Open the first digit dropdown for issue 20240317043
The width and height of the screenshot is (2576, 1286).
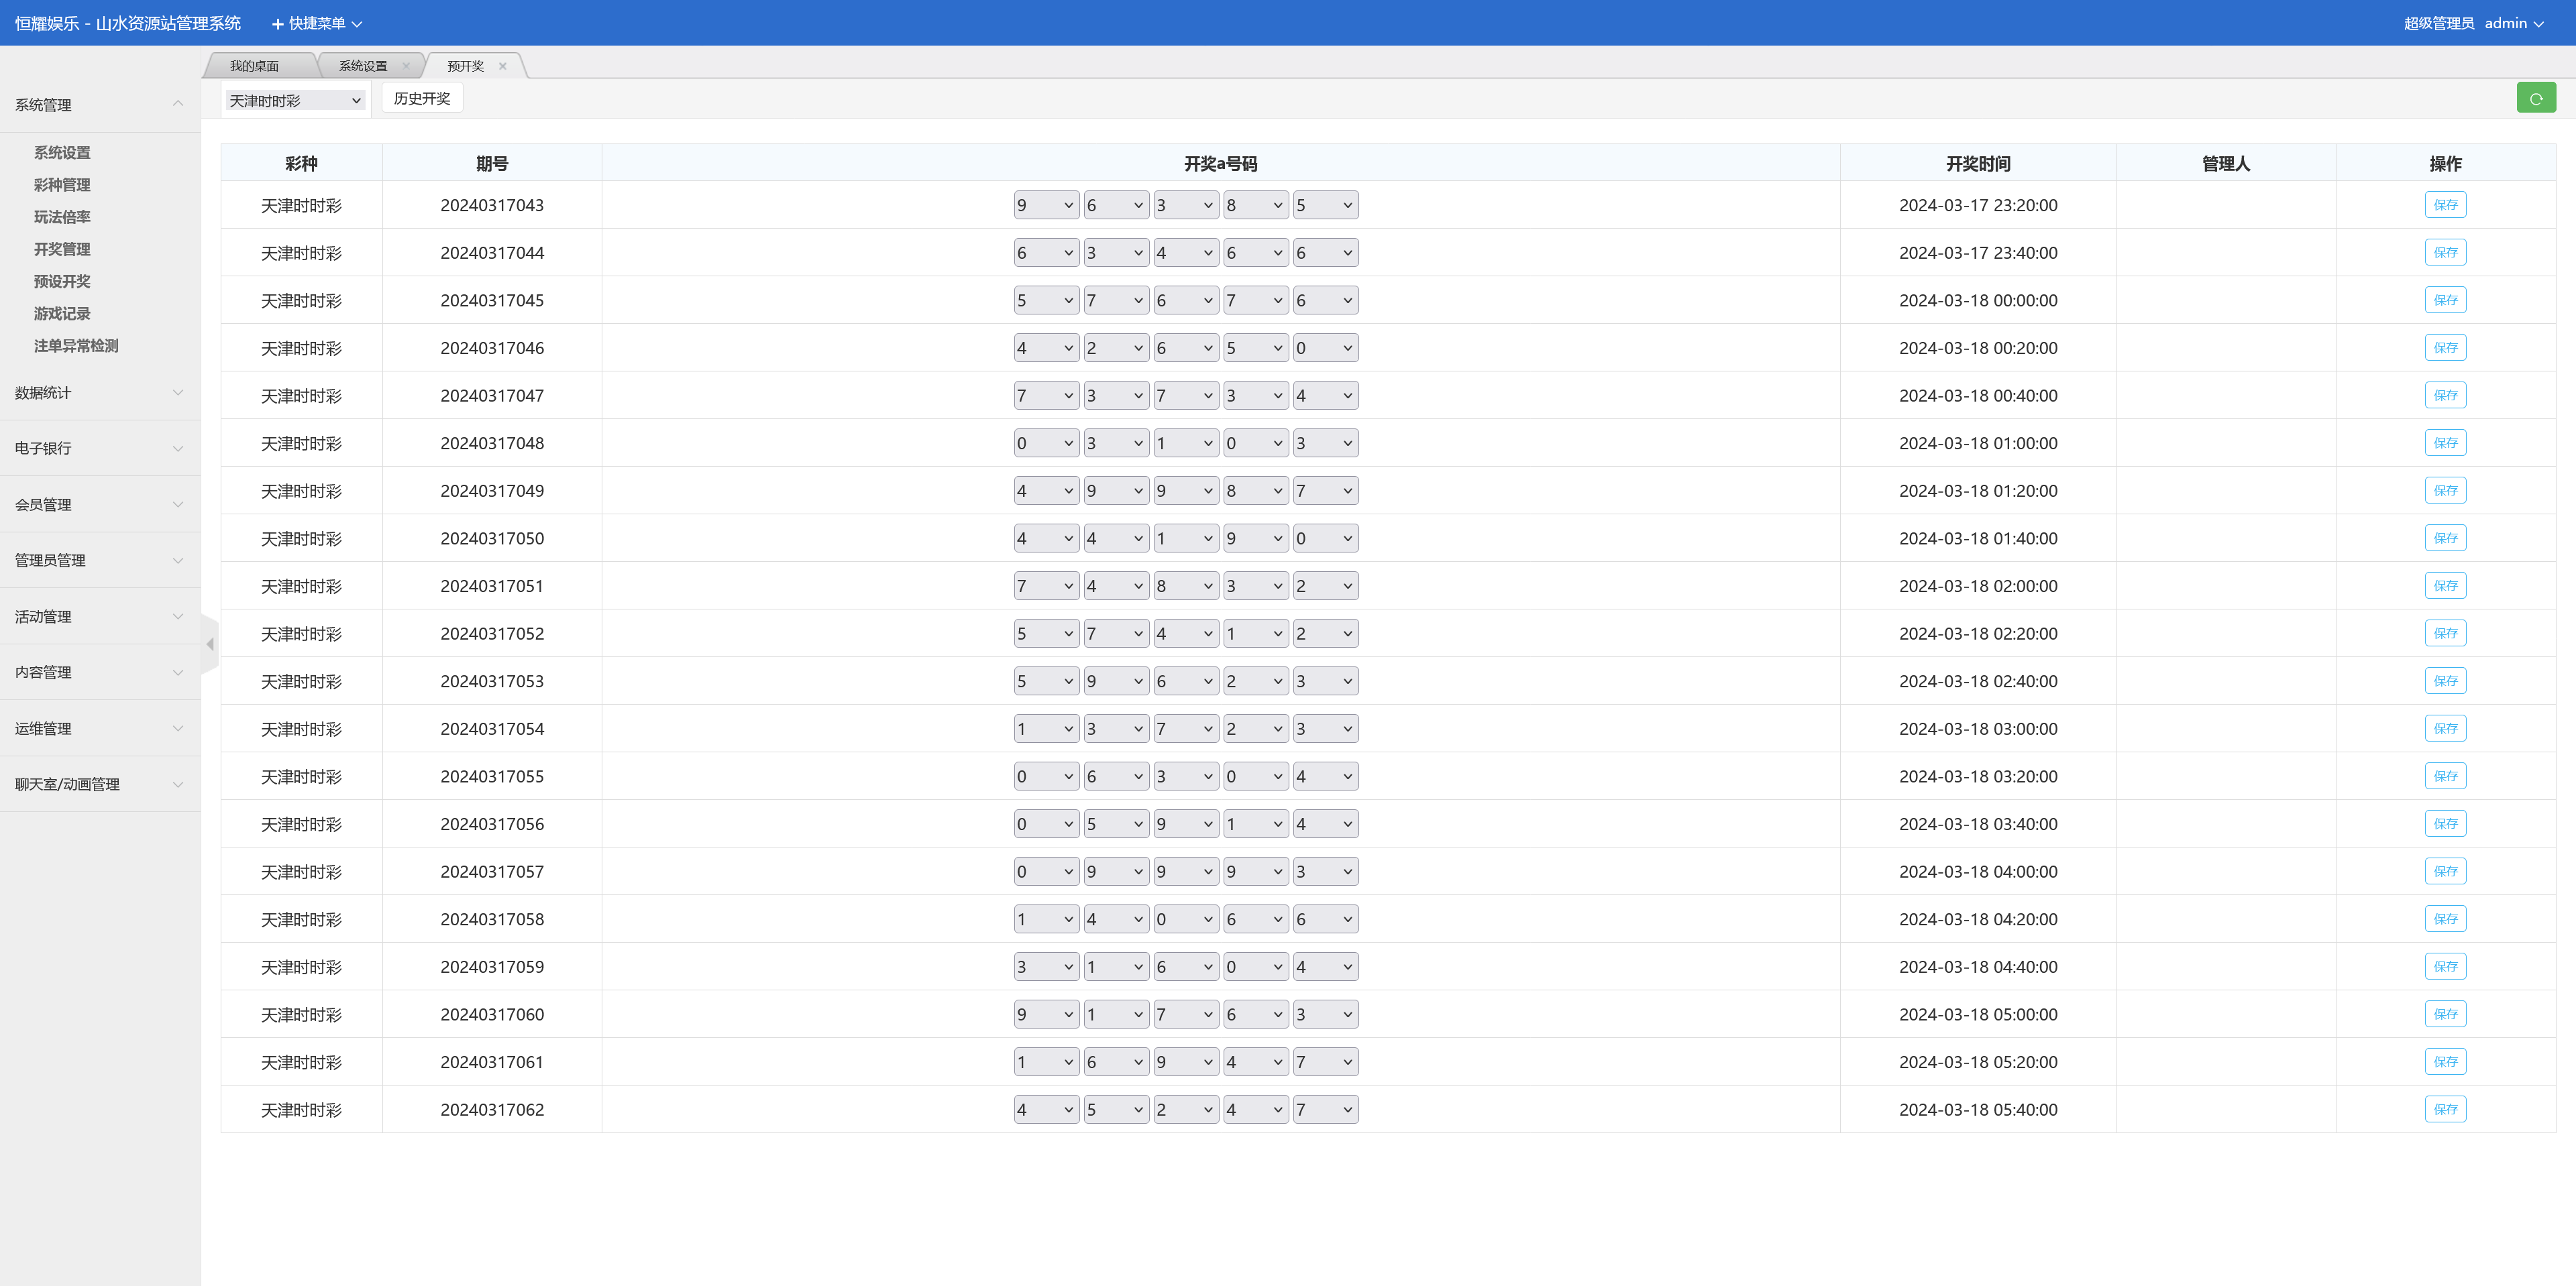[x=1045, y=205]
